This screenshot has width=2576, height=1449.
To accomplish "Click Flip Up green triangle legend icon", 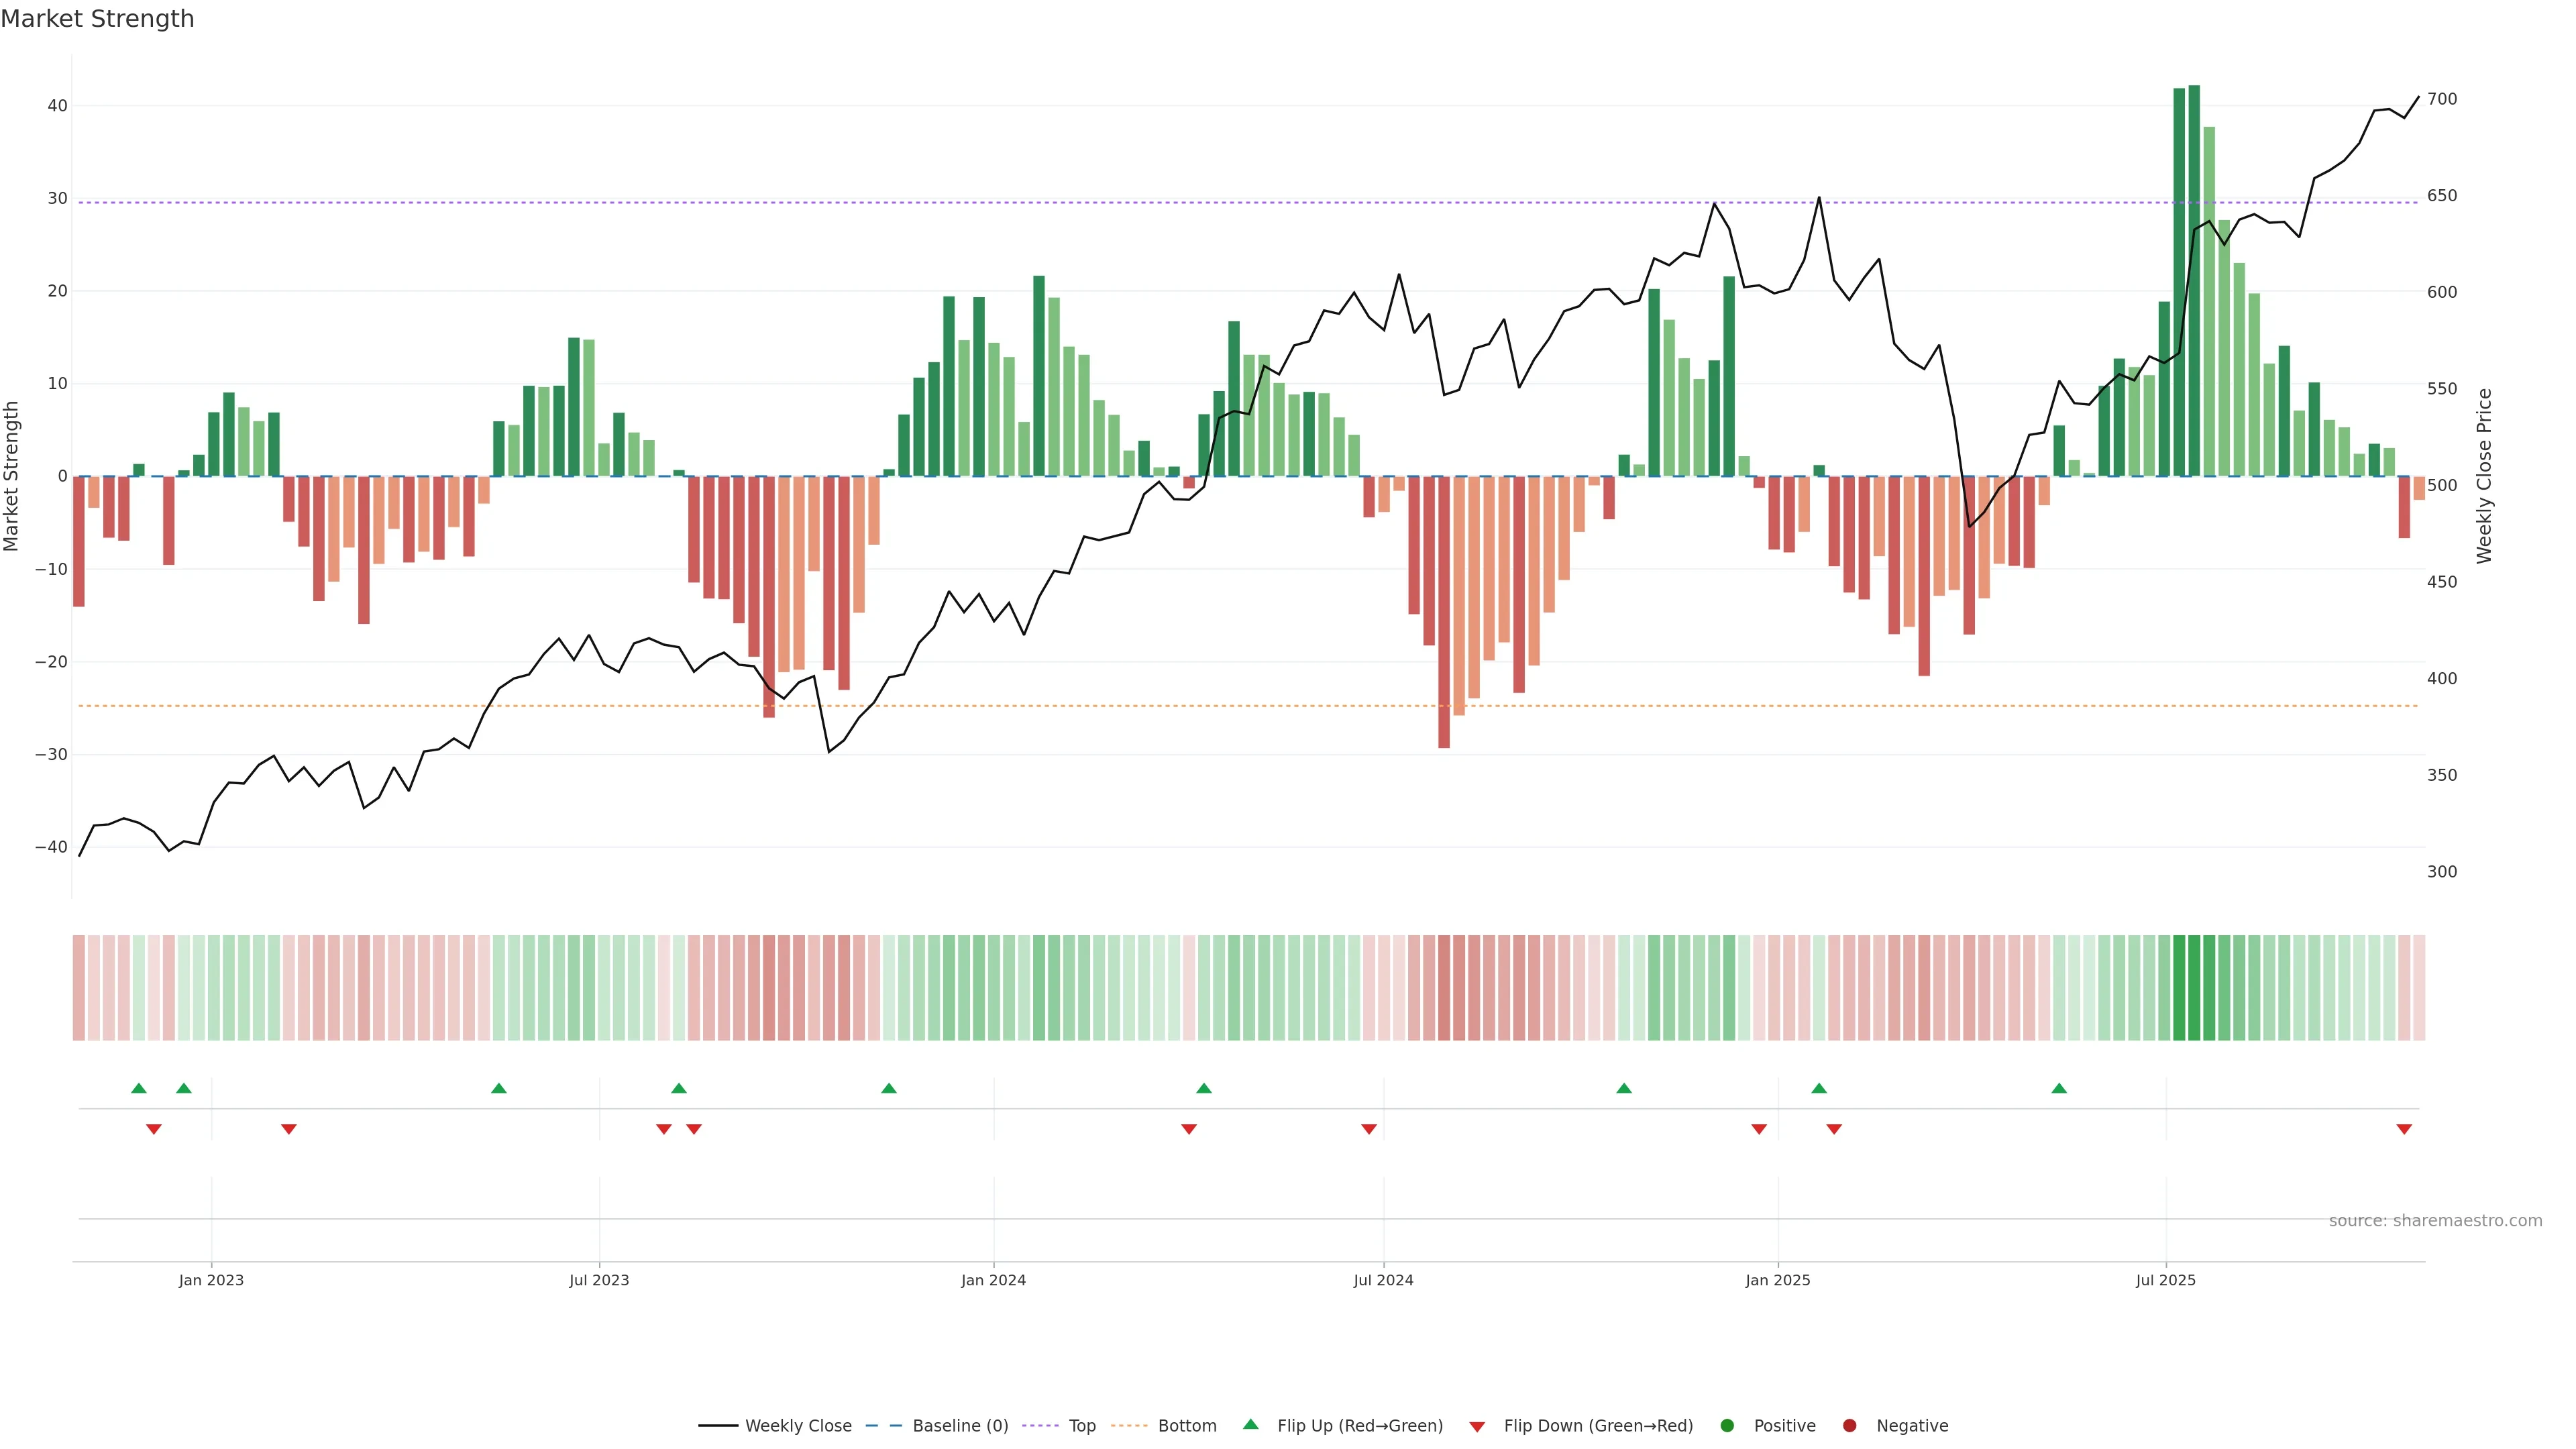I will point(1250,1425).
